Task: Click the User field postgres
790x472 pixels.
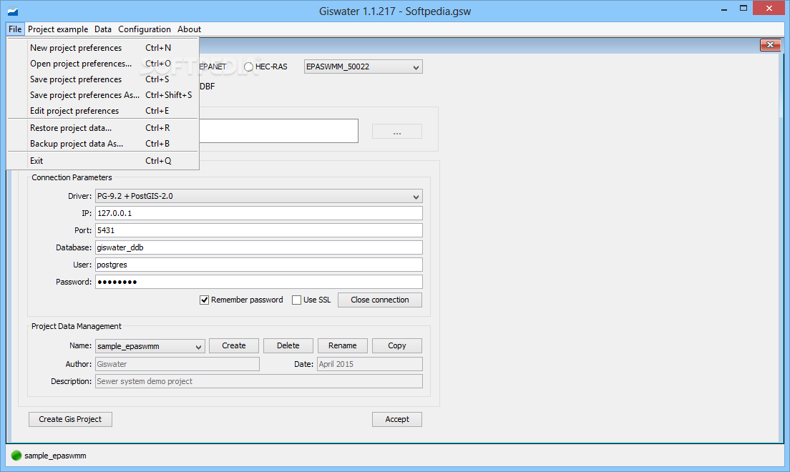Action: 259,265
